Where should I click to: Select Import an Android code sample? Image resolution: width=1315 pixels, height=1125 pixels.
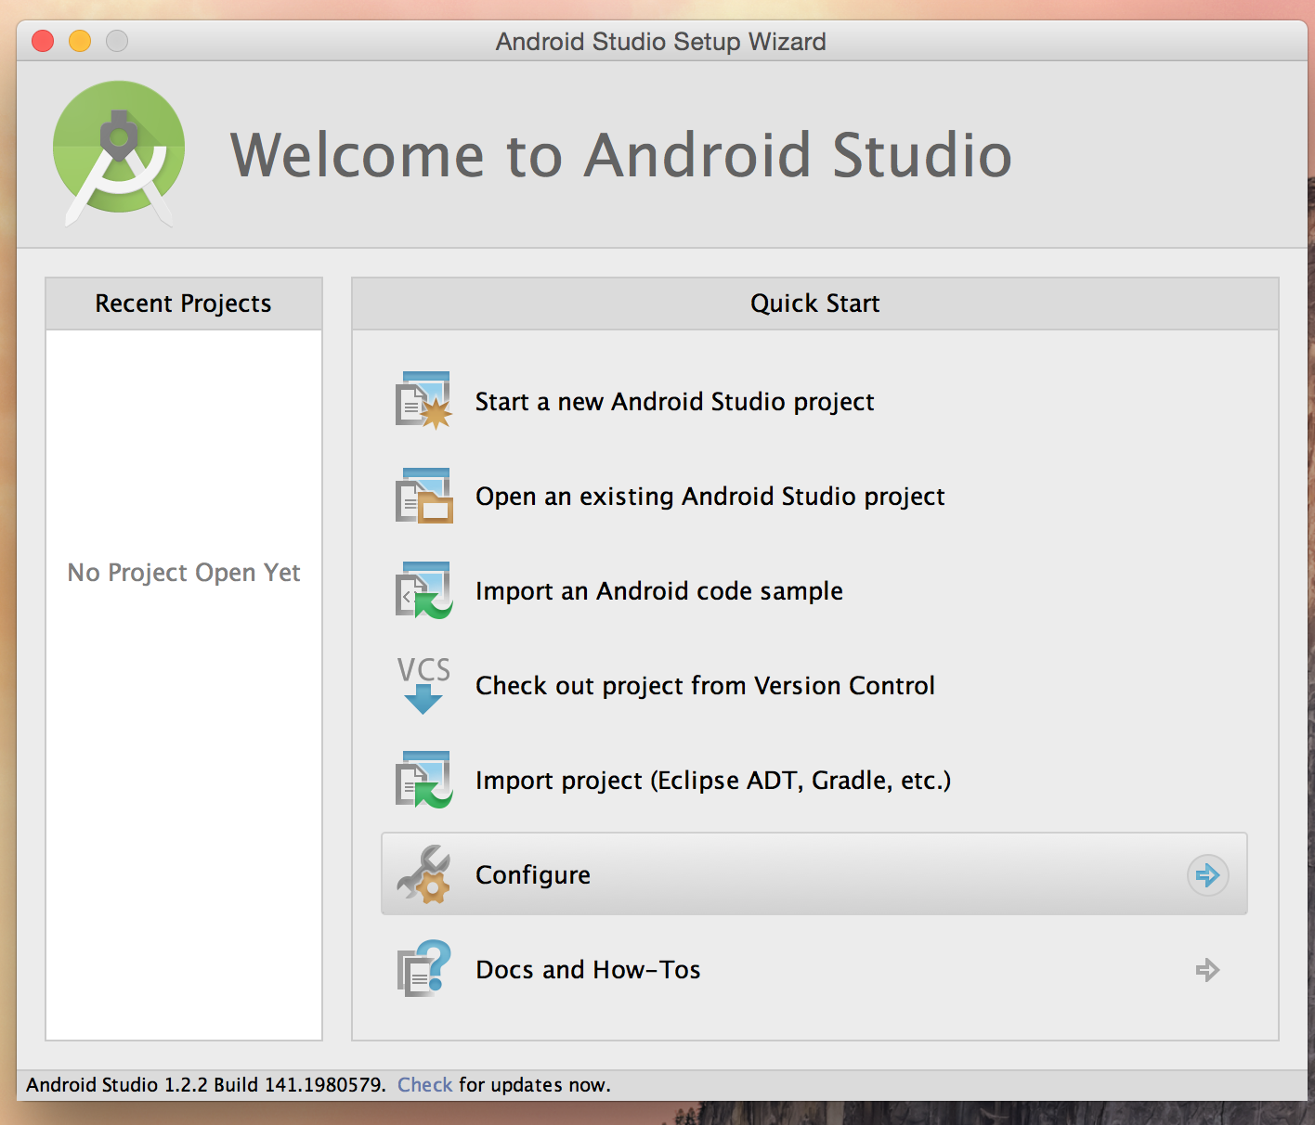(x=659, y=591)
